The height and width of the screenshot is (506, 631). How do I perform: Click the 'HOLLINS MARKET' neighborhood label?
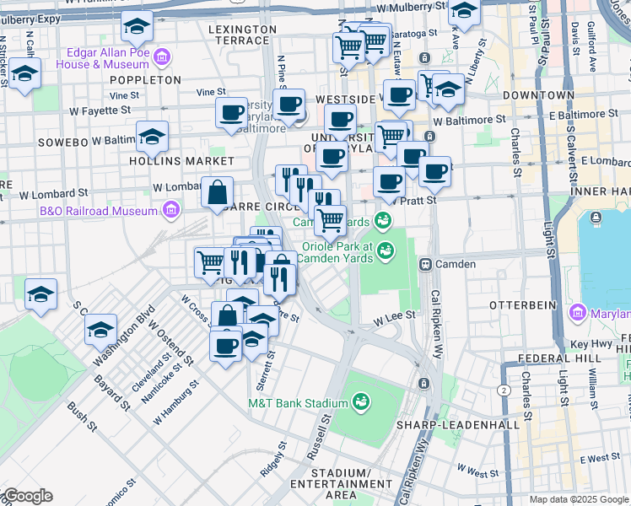(182, 161)
